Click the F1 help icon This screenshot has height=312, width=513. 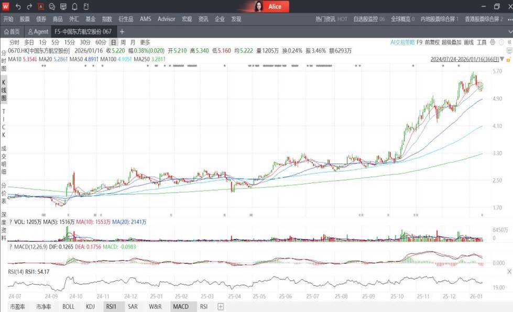(x=86, y=7)
